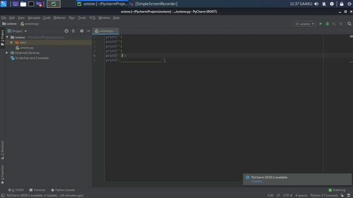
Task: Collapse the unione root folder arrow
Action: click(7, 37)
